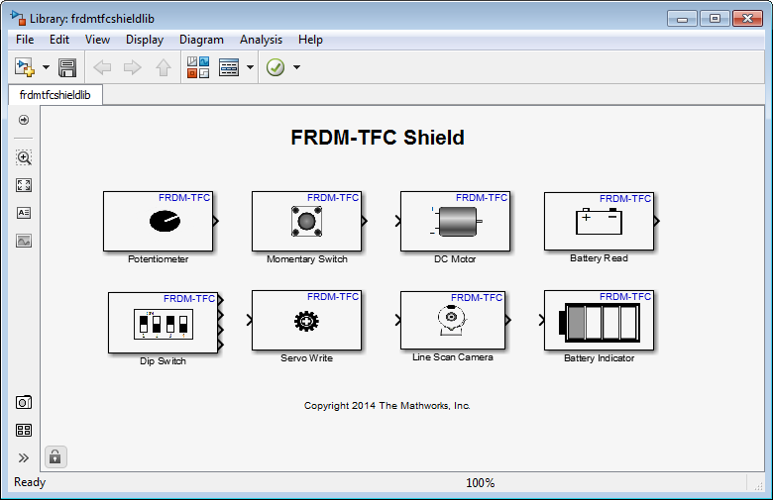Click the camera screenshot icon in the palette
Viewport: 773px width, 500px height.
point(24,402)
